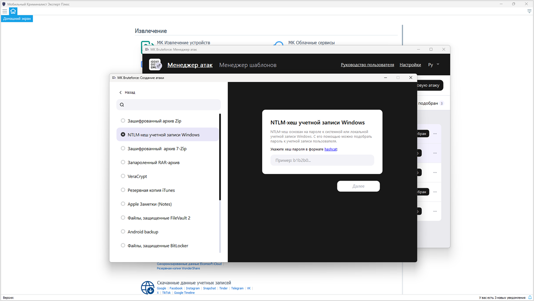The image size is (534, 301).
Task: Select Резервная копия iTunes option
Action: (x=167, y=190)
